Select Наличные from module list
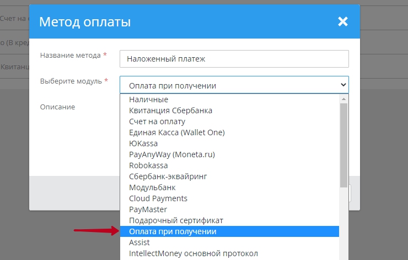This screenshot has width=408, height=260. coord(149,99)
